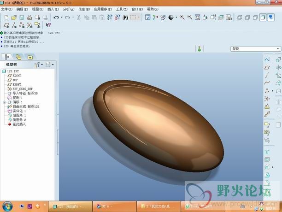Screen dimensions: 282x212
Task: Toggle datum axis display
Action: (14, 25)
